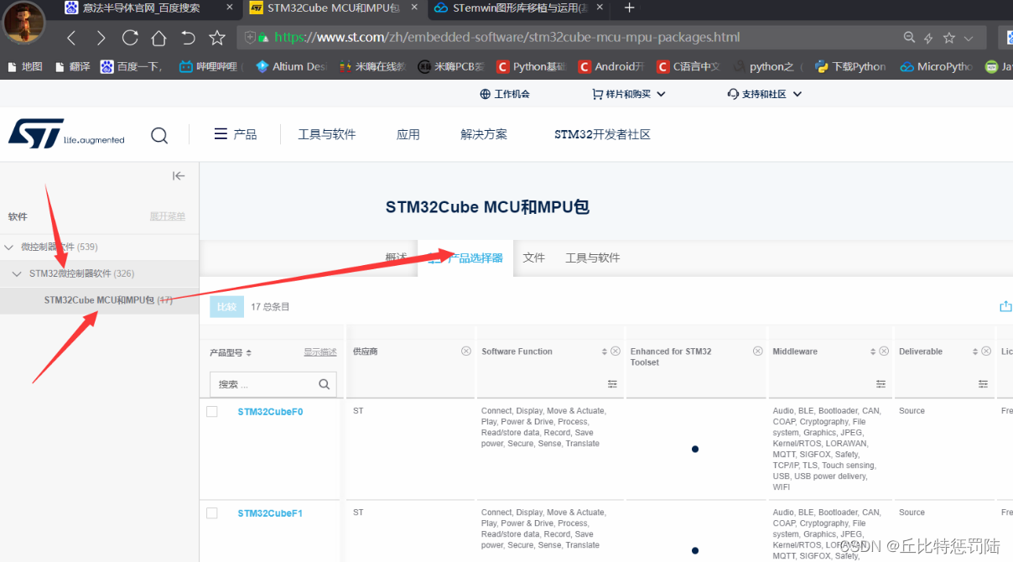Open the 工具与软件 page tab
The width and height of the screenshot is (1013, 562).
[593, 258]
